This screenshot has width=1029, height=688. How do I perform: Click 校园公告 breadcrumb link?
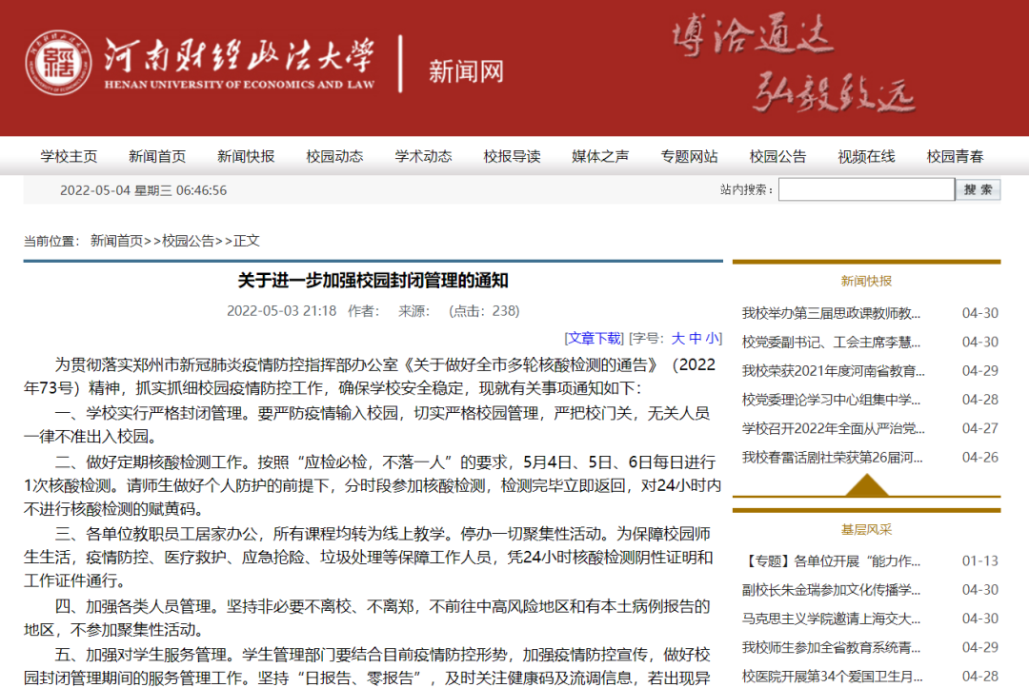188,241
